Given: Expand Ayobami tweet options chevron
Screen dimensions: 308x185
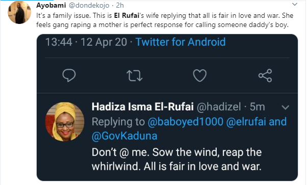Looking at the screenshot, I should pos(295,4).
